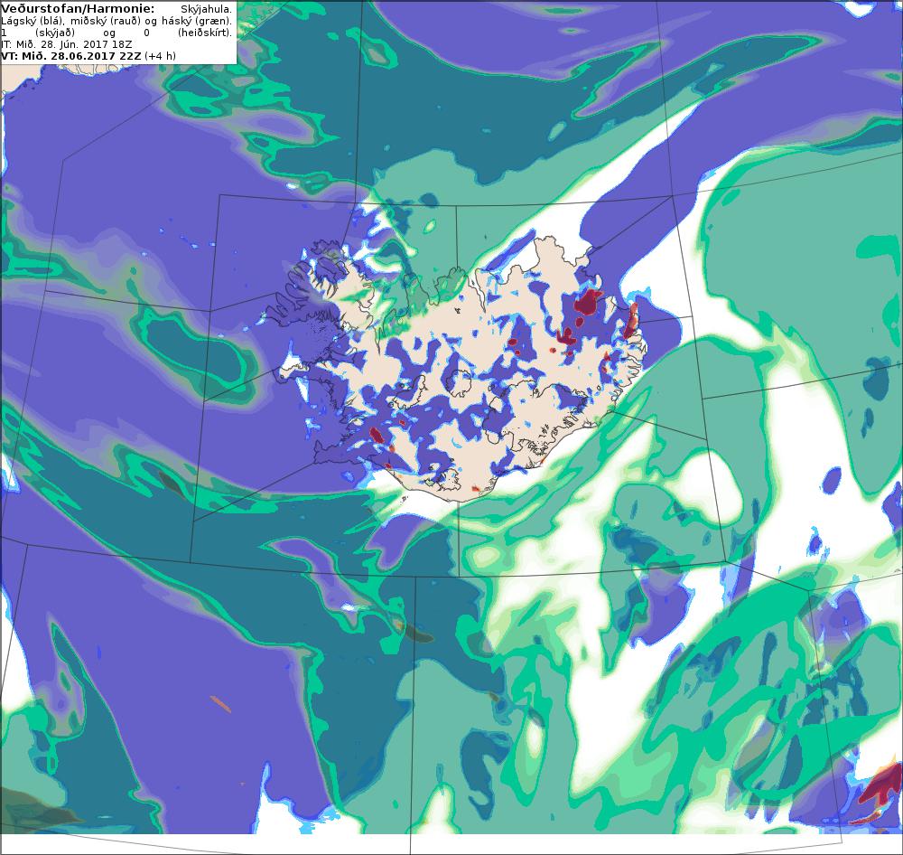The width and height of the screenshot is (903, 855).
Task: Click the (+4 h) forecast offset text
Action: (x=160, y=56)
